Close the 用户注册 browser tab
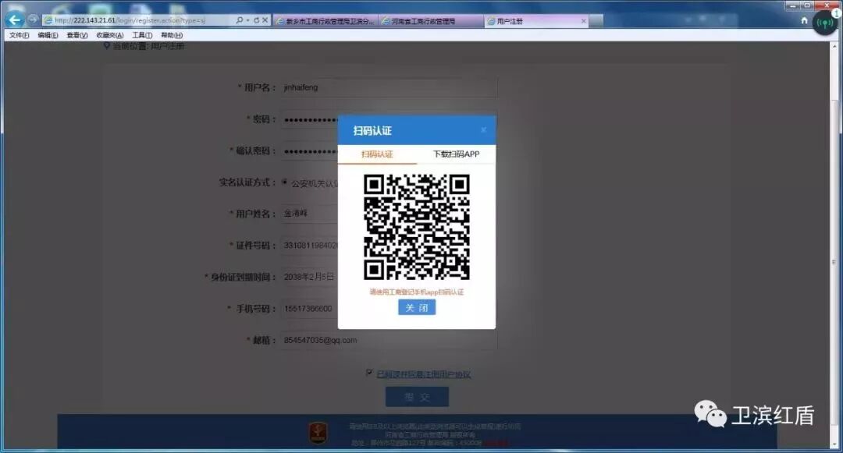The height and width of the screenshot is (453, 843). 584,21
